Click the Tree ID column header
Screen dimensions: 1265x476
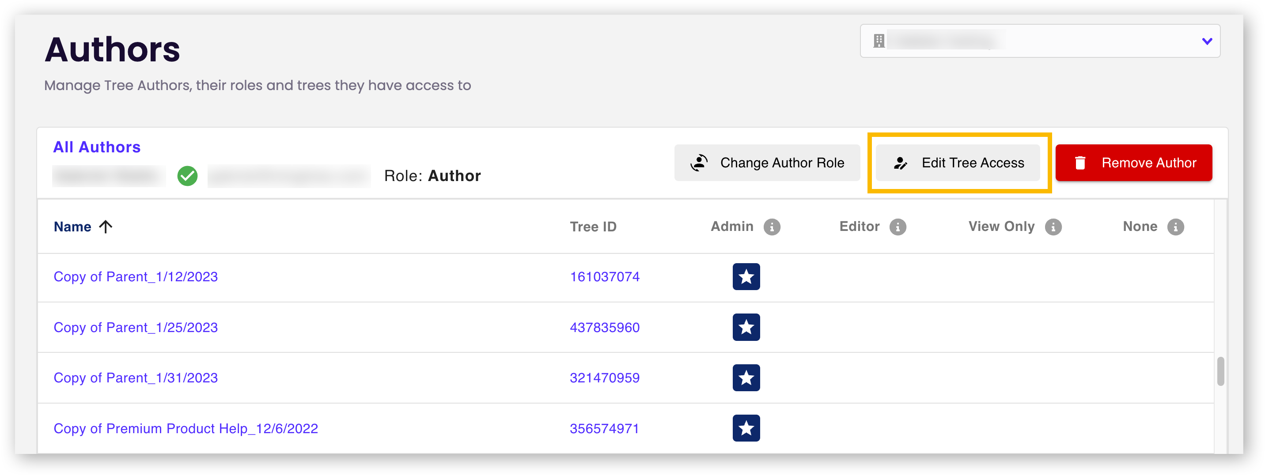tap(593, 227)
